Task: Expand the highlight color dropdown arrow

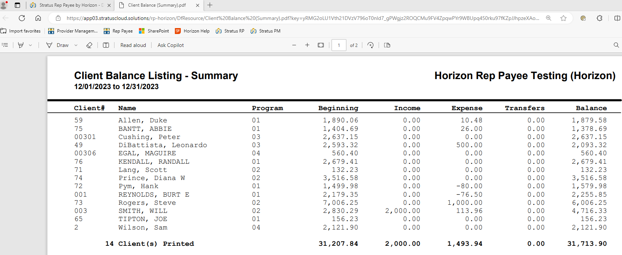Action: [x=30, y=45]
